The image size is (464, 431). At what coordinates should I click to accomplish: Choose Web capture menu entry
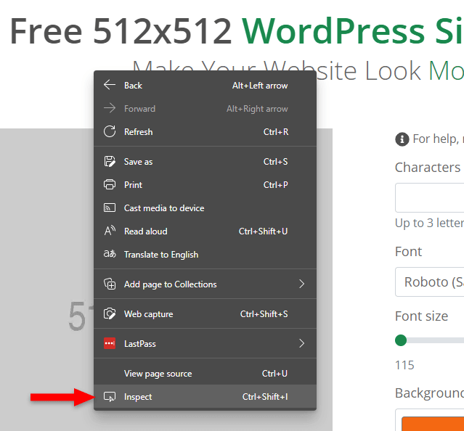click(205, 314)
